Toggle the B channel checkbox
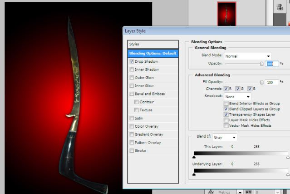 [x=250, y=89]
